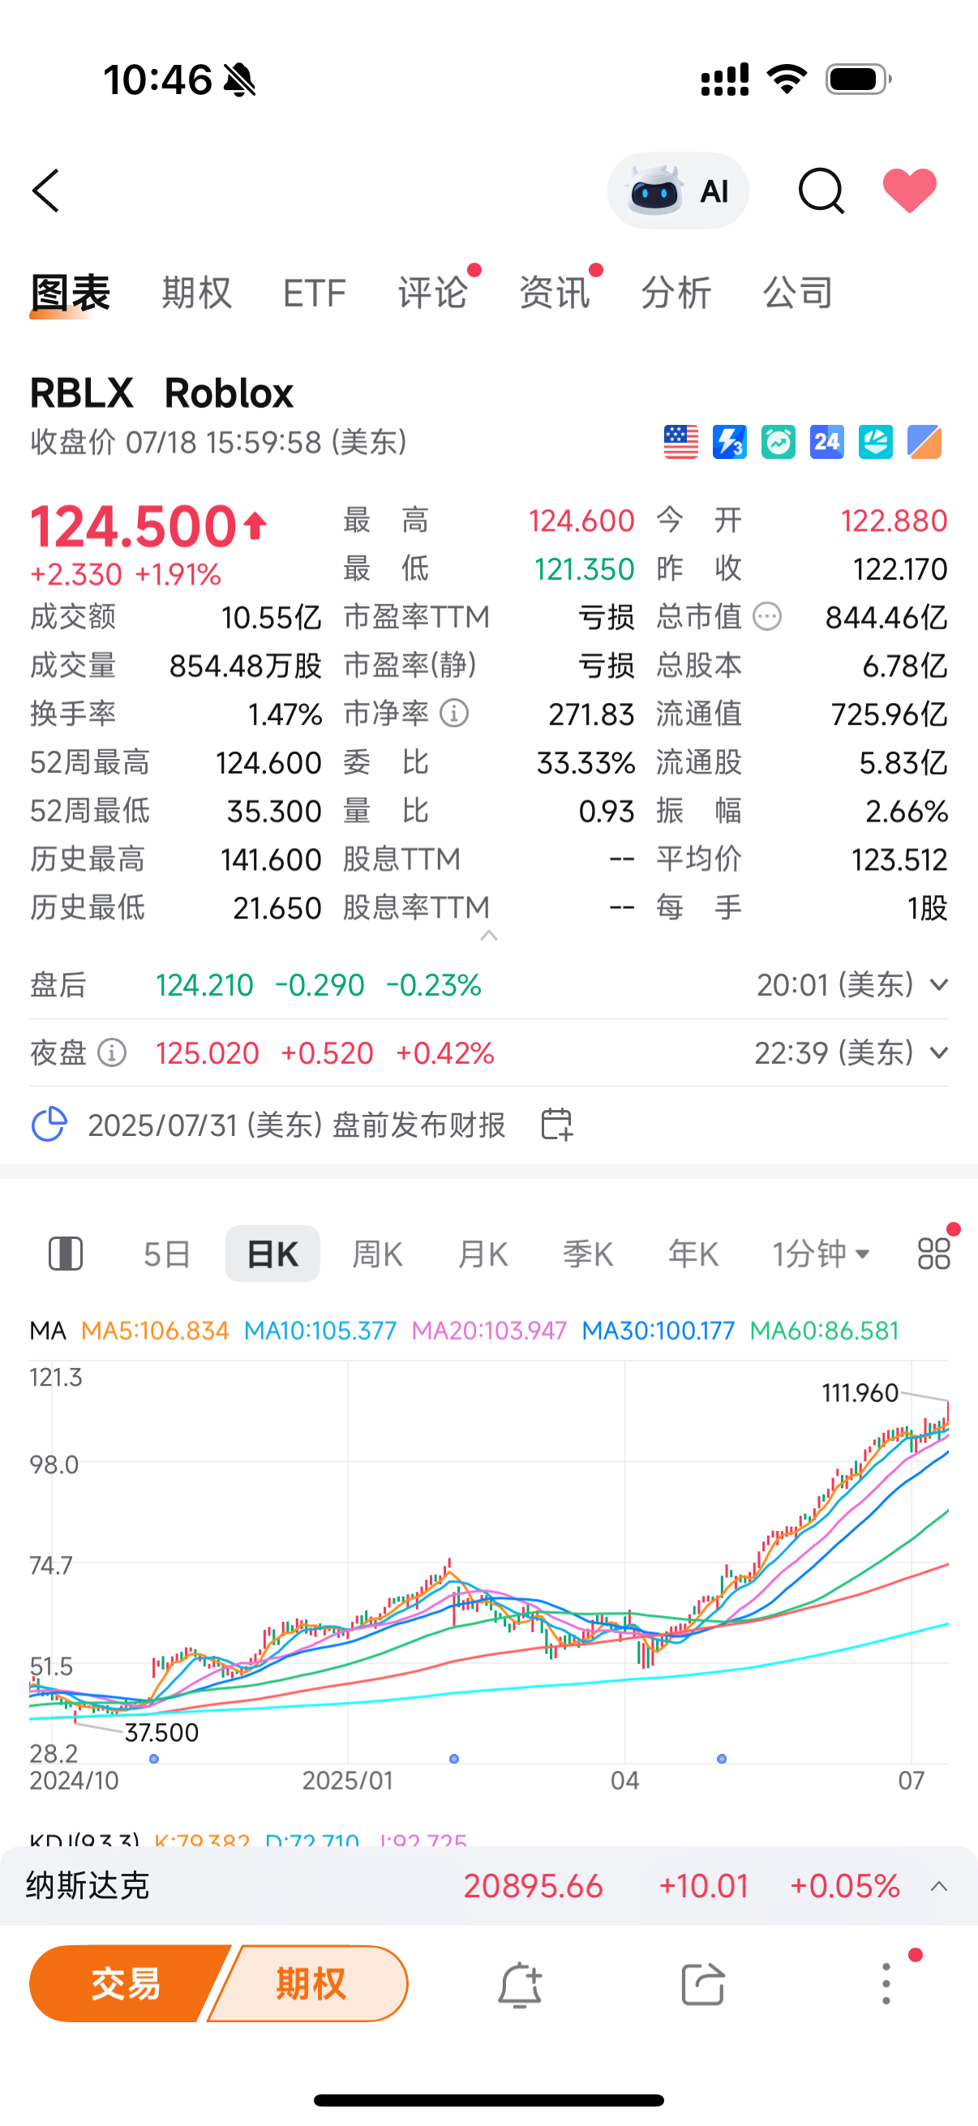Tap the 成交额 10.55亿 value
This screenshot has width=978, height=2126.
[271, 616]
